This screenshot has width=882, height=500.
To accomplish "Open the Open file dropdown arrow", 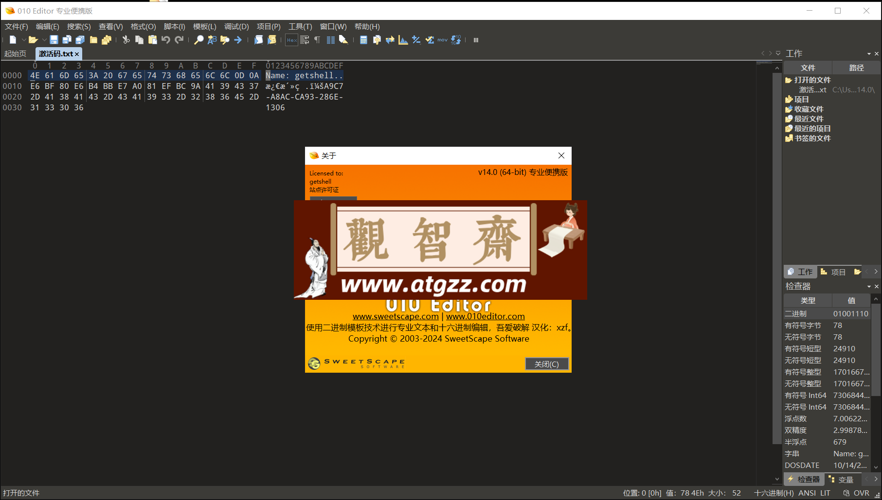I will tap(44, 40).
